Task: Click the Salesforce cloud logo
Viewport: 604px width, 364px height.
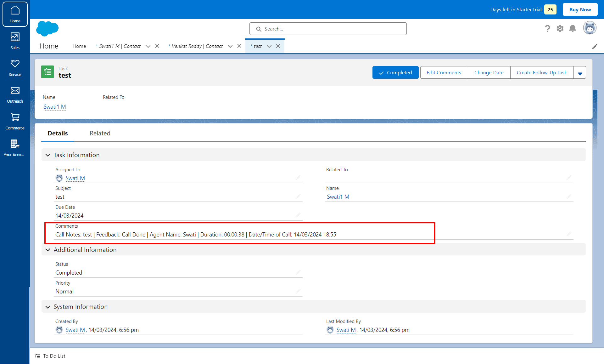Action: pyautogui.click(x=47, y=29)
